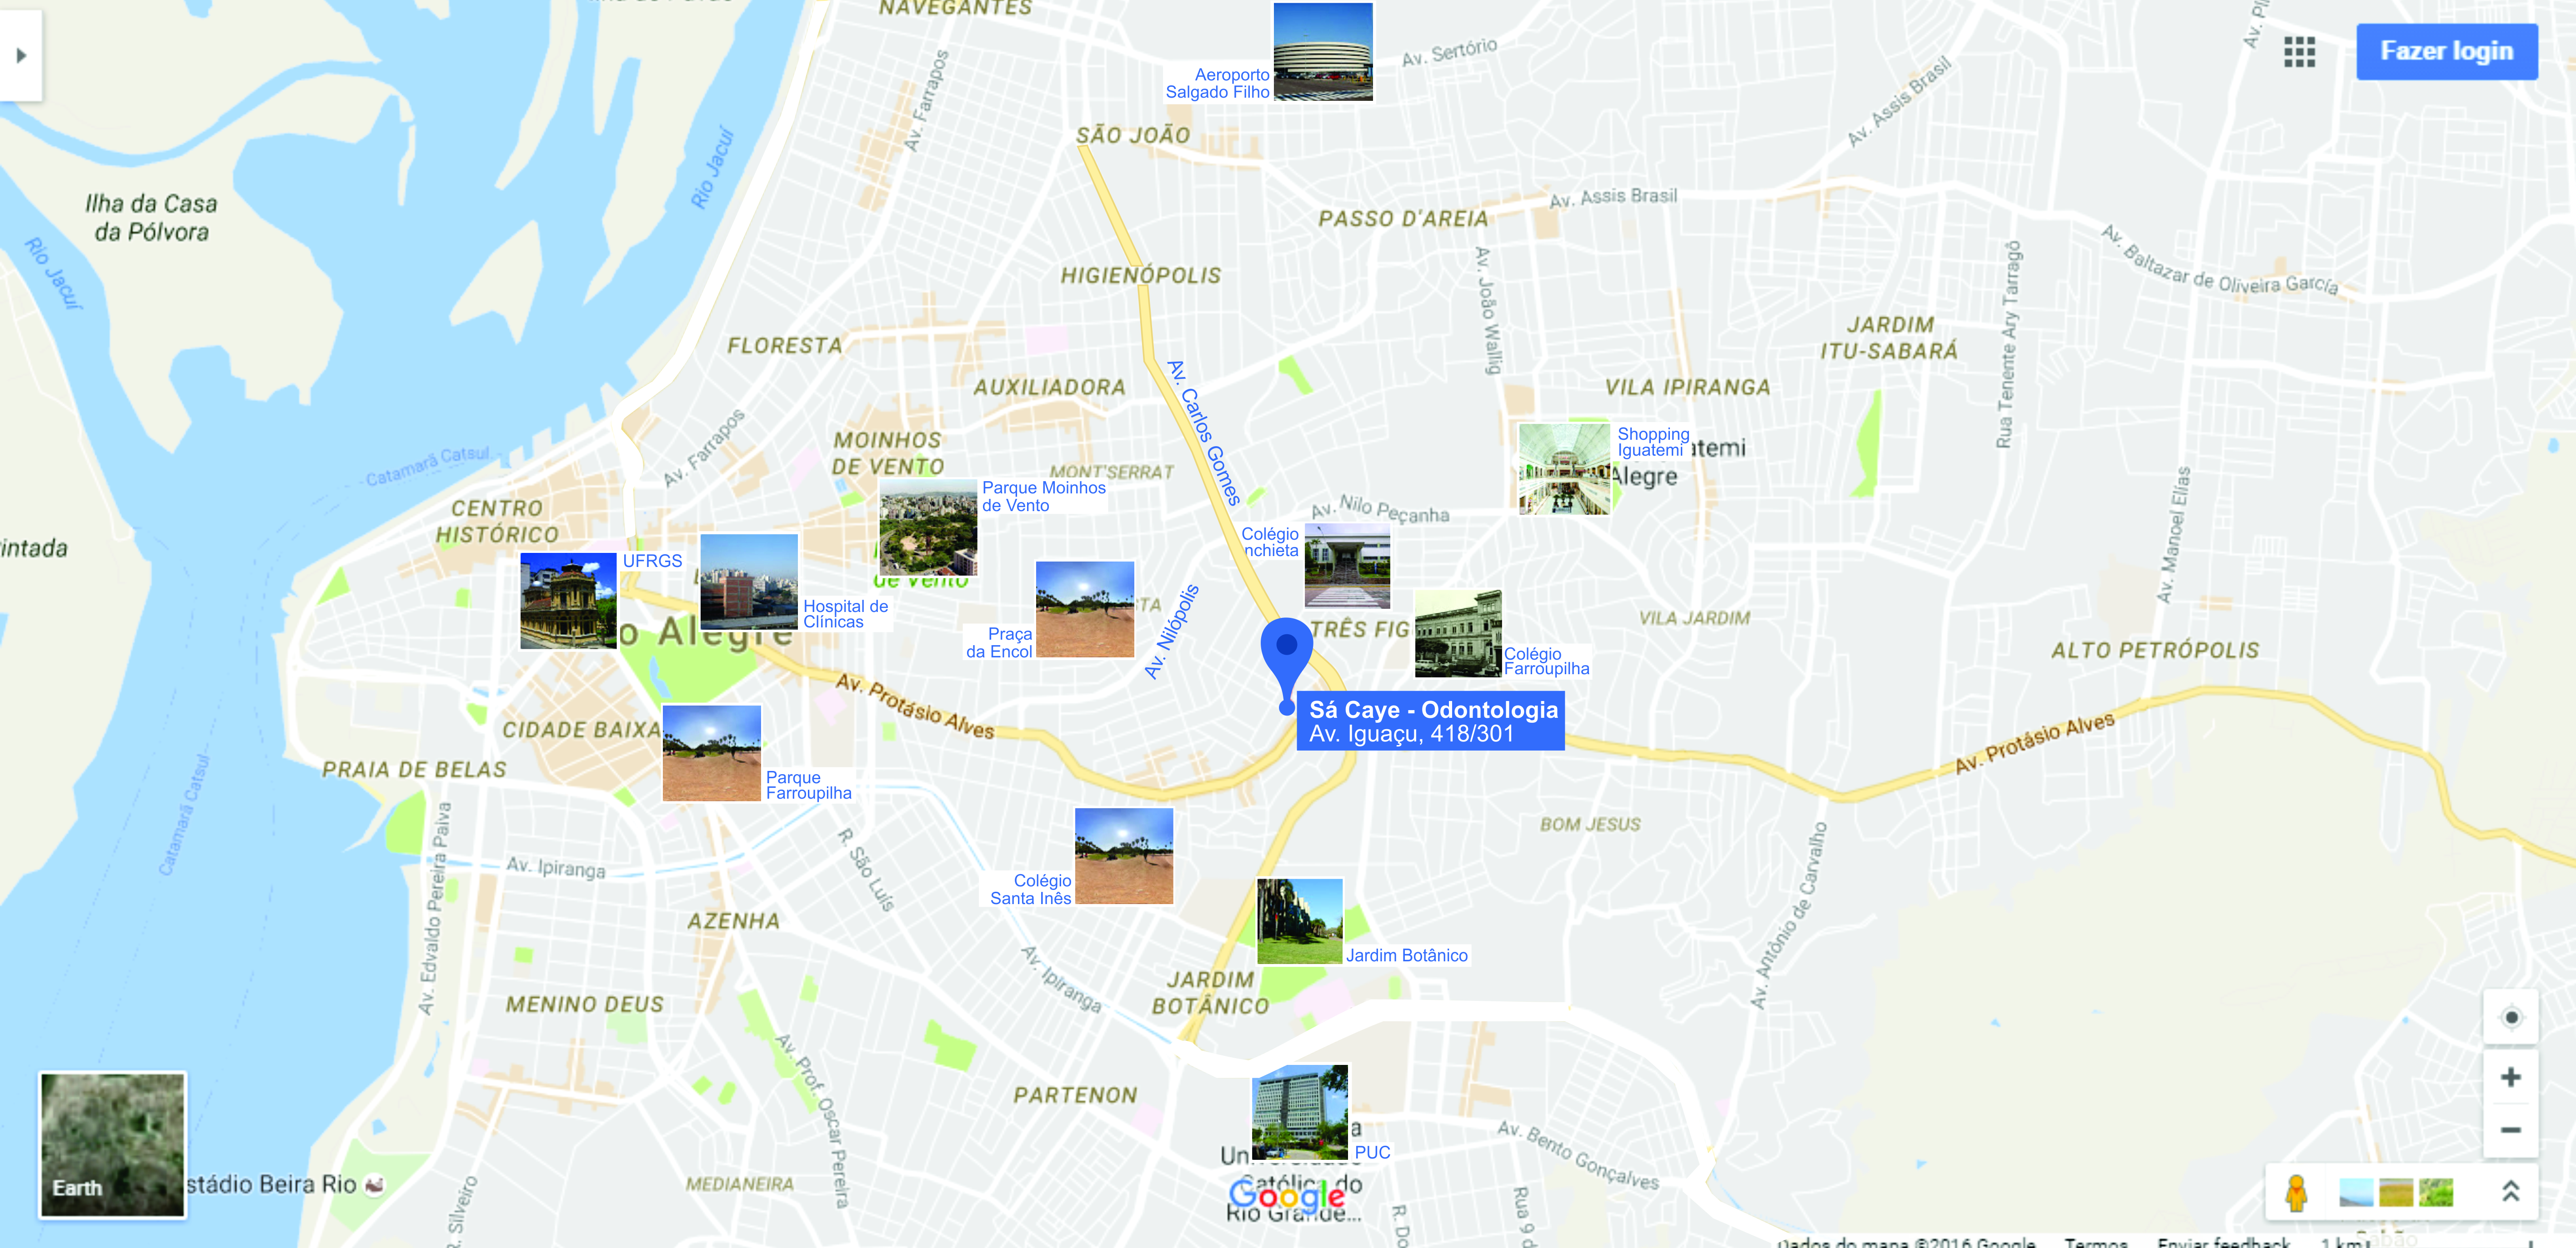Click the Rua Tenente Ary Tarragô label
Viewport: 2576px width, 1248px height.
2008,344
